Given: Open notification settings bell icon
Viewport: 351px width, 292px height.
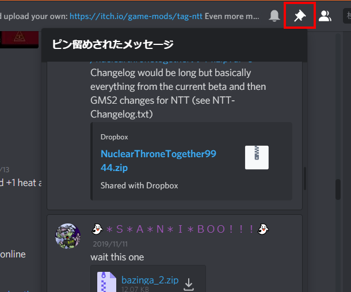Looking at the screenshot, I should point(274,16).
